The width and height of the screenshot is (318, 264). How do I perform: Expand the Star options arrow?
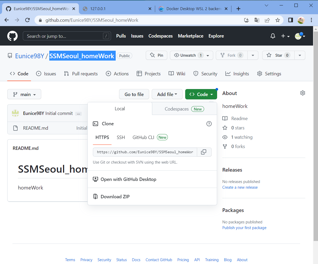click(300, 55)
